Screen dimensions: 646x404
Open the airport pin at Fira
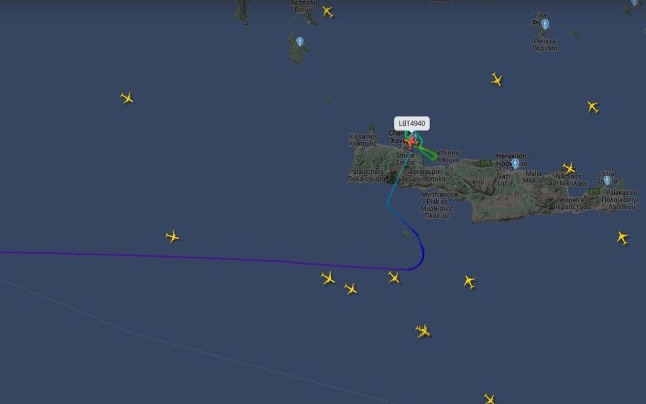point(545,24)
